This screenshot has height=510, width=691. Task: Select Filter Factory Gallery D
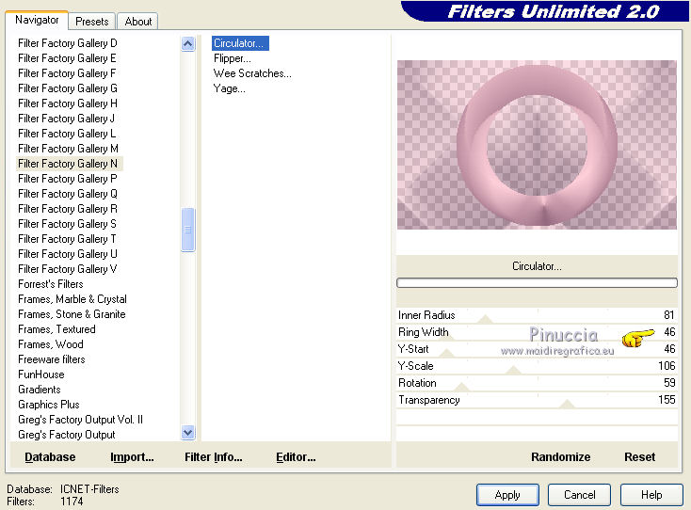[68, 43]
